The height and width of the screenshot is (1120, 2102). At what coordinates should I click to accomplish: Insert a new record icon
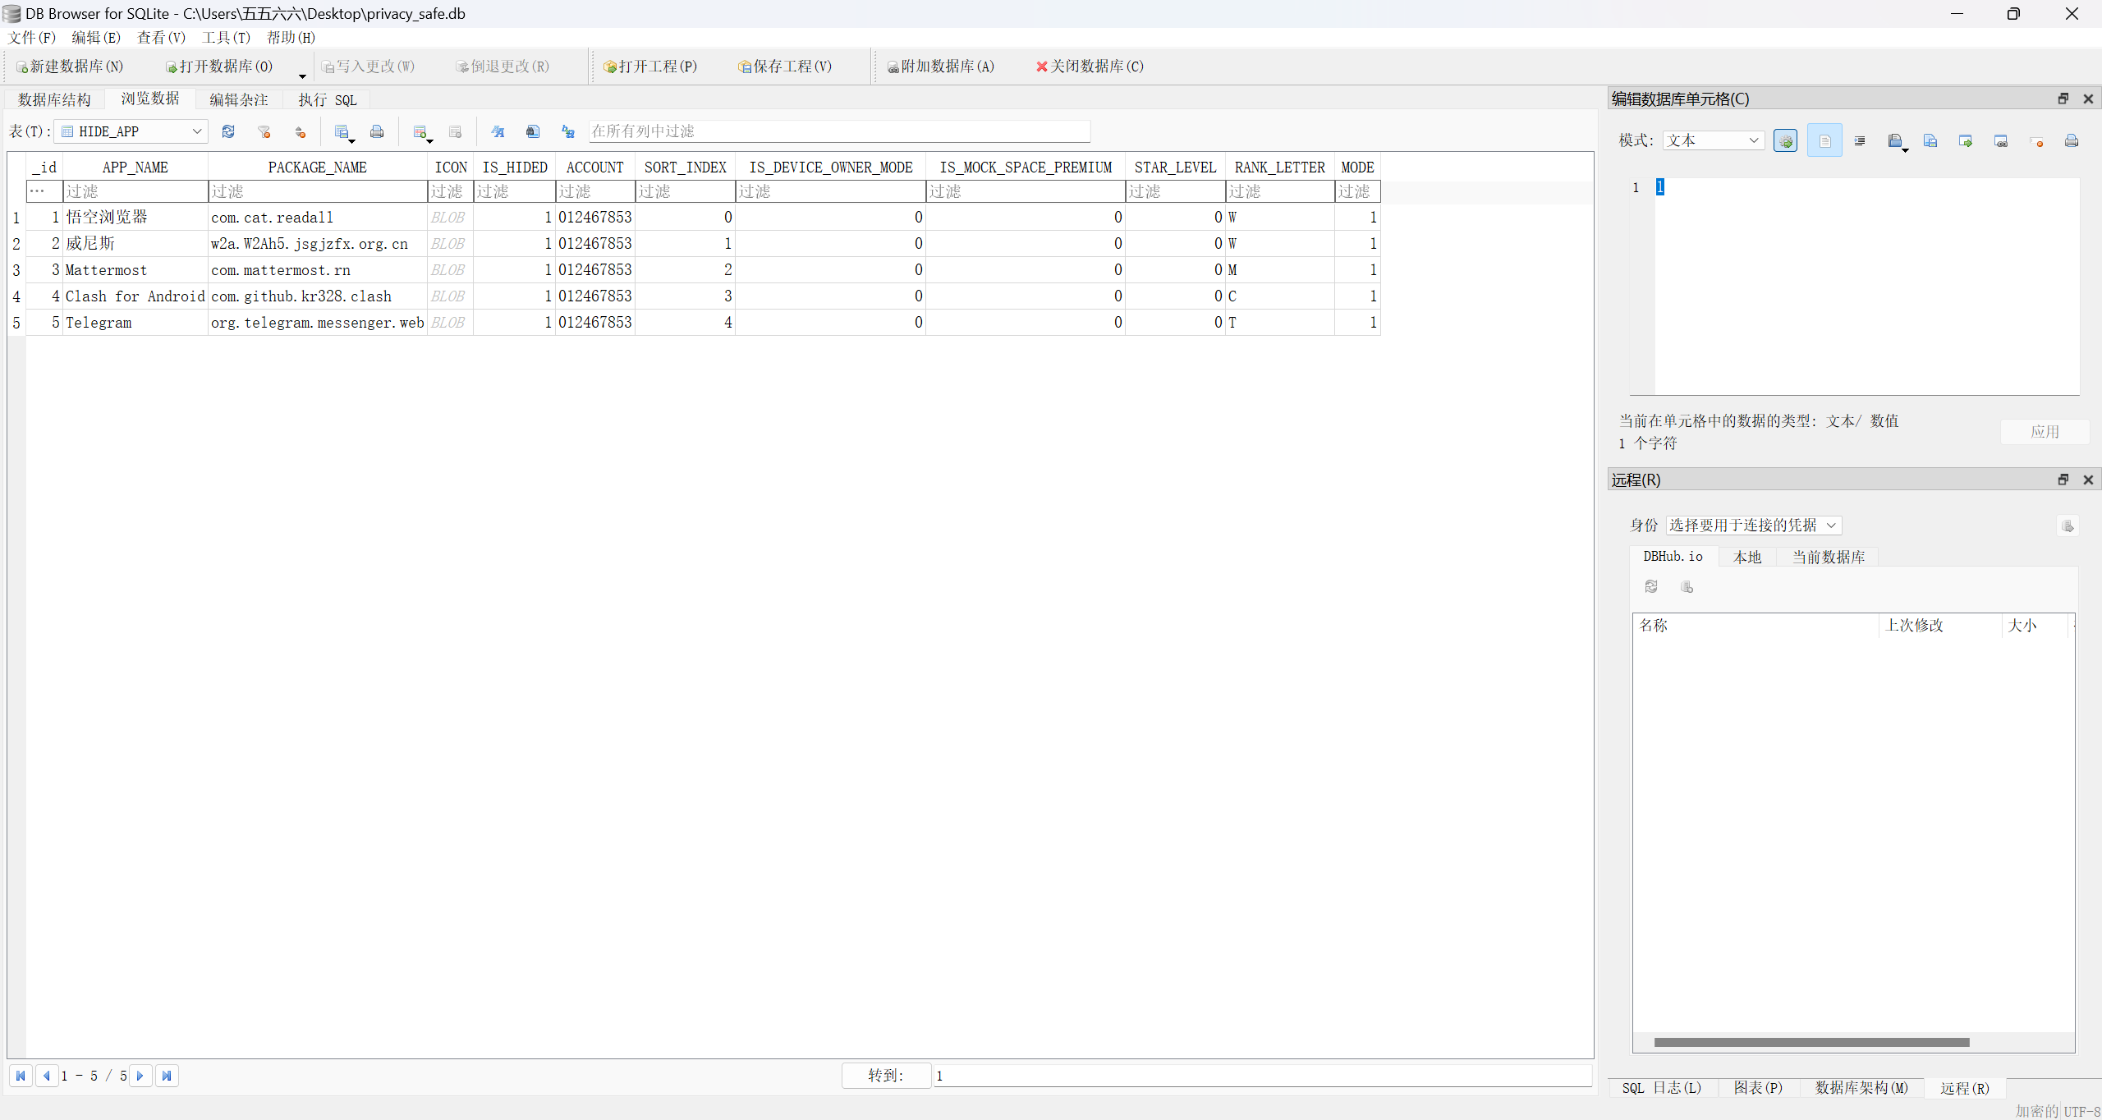[420, 131]
